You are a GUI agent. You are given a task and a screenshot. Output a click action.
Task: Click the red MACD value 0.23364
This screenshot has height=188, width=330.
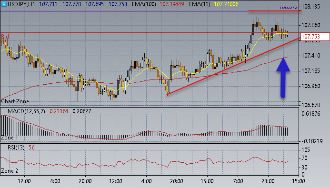tap(59, 111)
